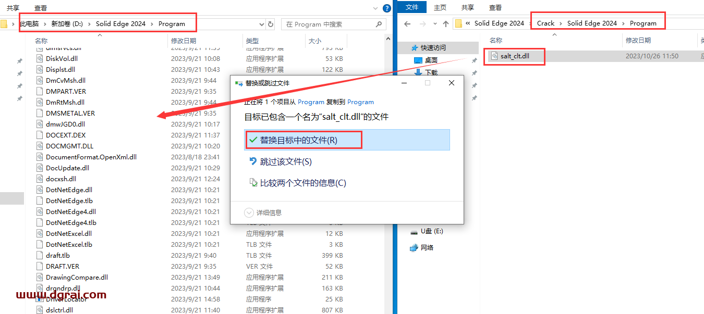Click the DocUpdate.dll file icon
Viewport: 704px width, 314px height.
(40, 168)
